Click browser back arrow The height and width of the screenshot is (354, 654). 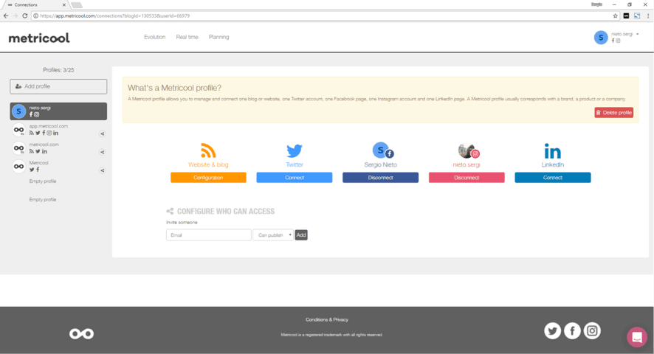point(6,15)
